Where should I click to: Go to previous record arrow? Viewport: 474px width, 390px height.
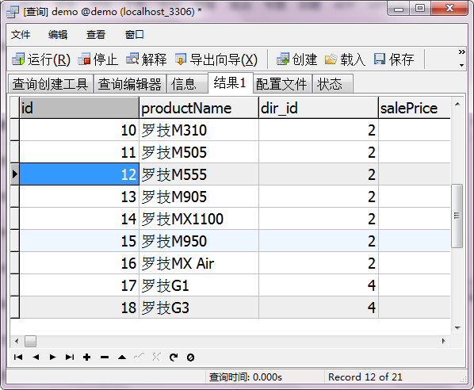[36, 357]
